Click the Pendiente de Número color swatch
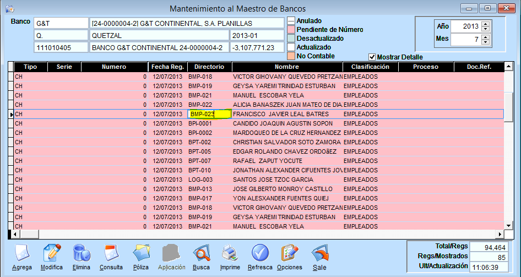The height and width of the screenshot is (277, 521). coord(291,30)
